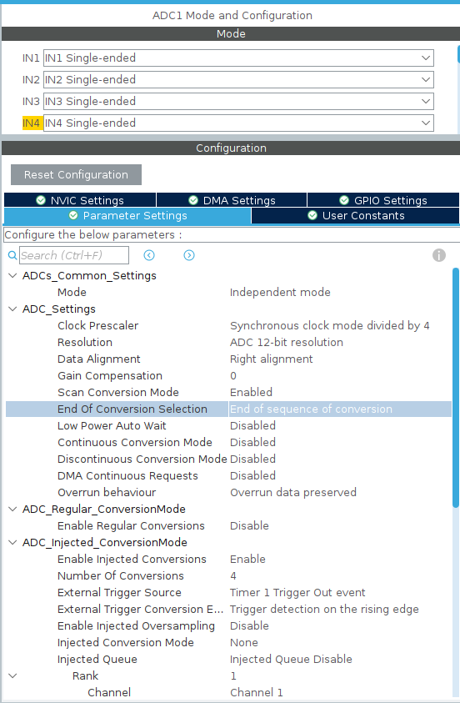460x703 pixels.
Task: Select the Right alignment value
Action: 271,359
